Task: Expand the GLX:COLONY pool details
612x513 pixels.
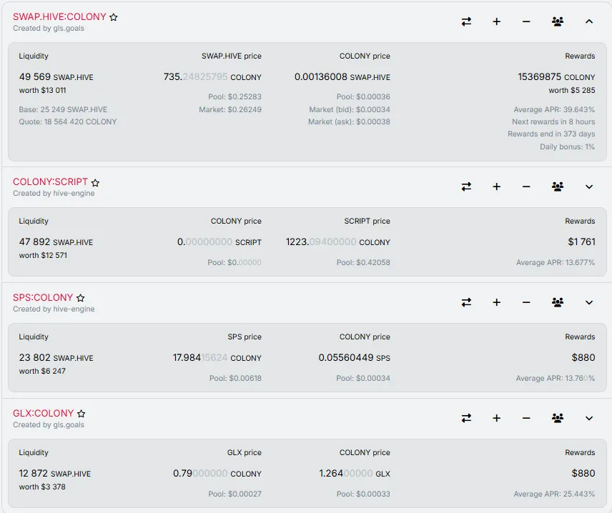Action: [589, 418]
